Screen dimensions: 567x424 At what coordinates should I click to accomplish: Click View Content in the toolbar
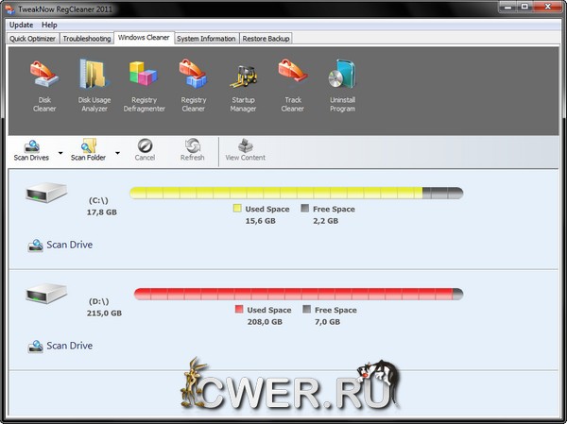(245, 150)
